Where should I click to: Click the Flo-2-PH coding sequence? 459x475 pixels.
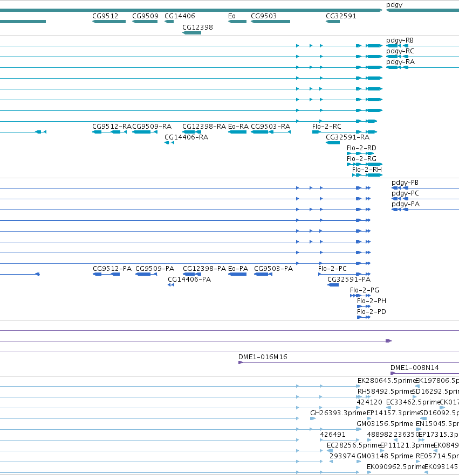tap(364, 306)
